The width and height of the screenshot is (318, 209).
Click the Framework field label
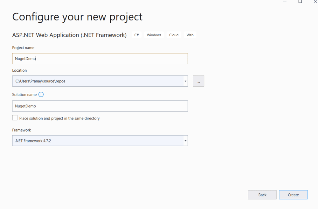pos(22,130)
